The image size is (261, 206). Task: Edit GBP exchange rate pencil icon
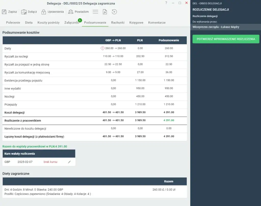point(69,162)
